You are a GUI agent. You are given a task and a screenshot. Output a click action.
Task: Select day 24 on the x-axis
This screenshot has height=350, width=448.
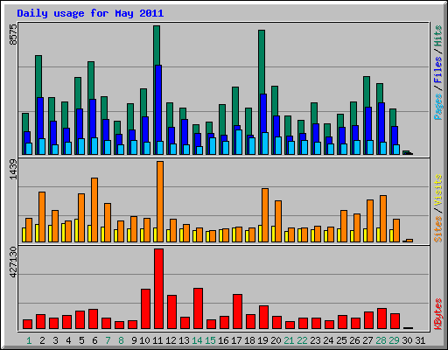(328, 340)
